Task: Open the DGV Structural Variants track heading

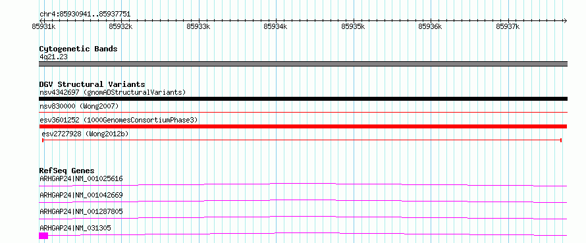Action: point(92,84)
